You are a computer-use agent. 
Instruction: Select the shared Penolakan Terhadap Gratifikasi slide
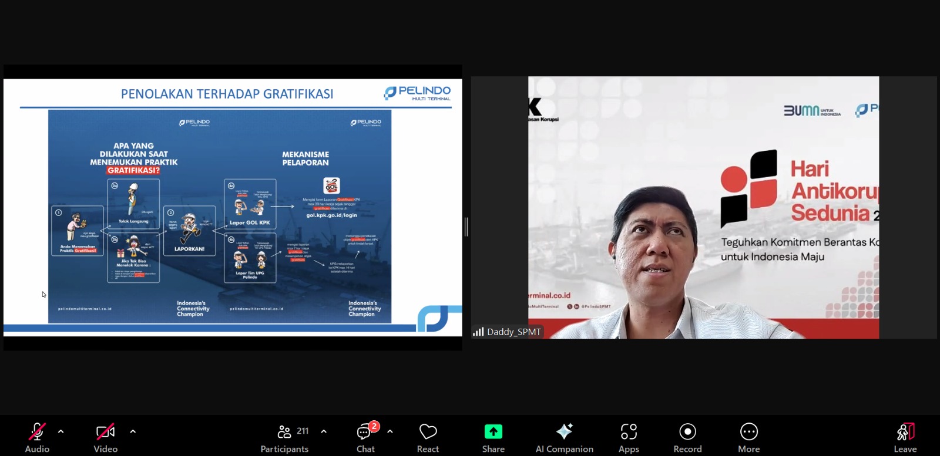tap(233, 207)
